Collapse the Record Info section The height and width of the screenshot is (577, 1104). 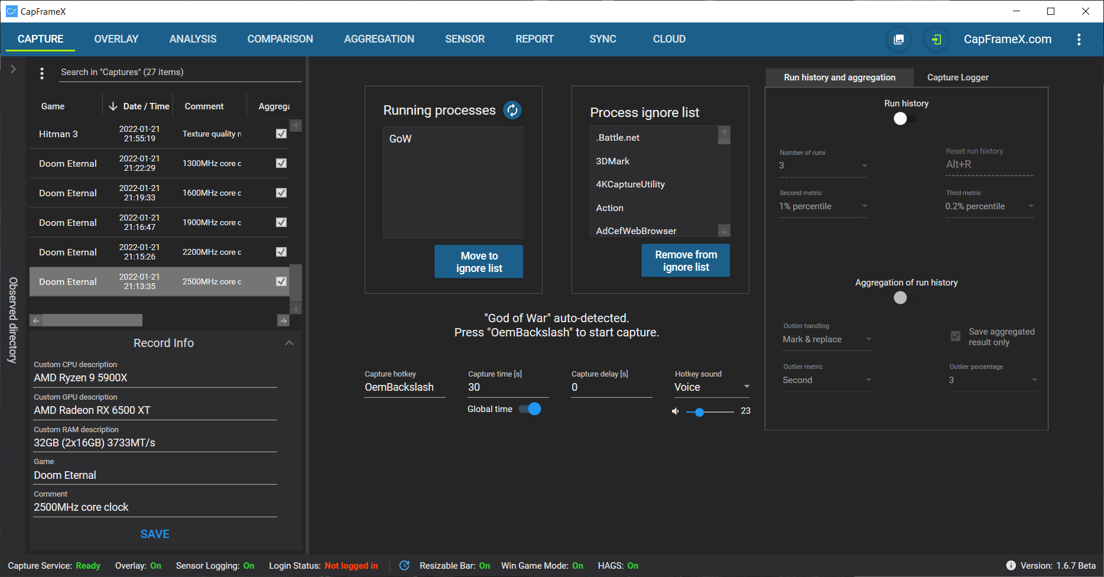pos(289,343)
